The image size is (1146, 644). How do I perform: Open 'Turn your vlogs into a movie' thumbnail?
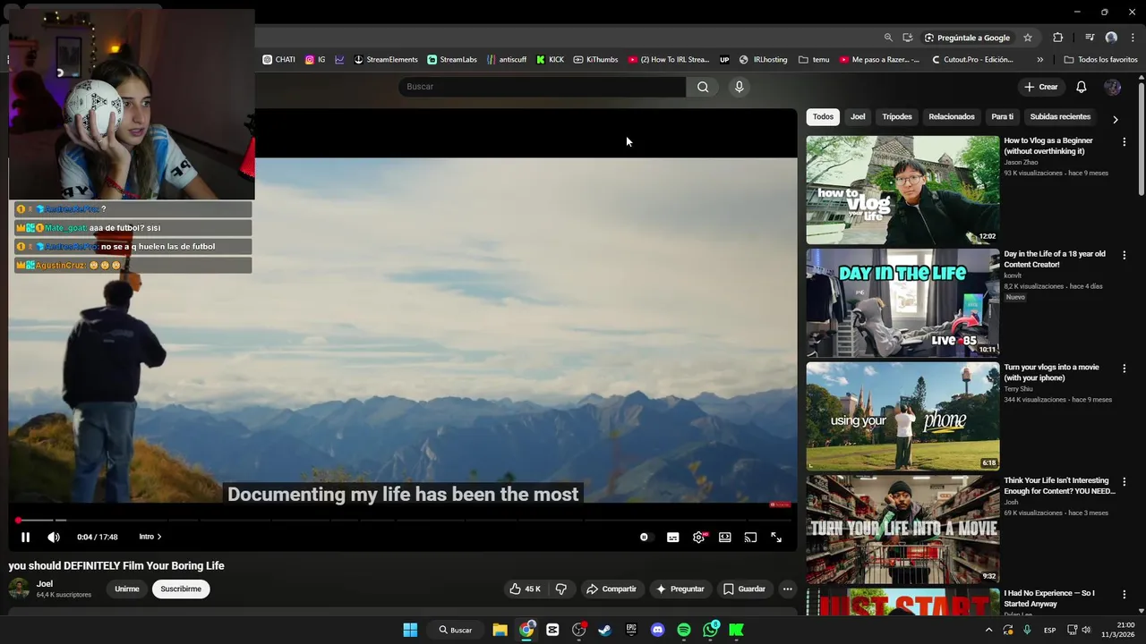902,416
